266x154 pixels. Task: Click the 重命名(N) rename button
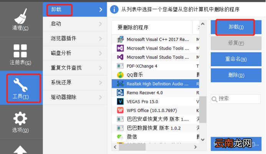click(236, 59)
